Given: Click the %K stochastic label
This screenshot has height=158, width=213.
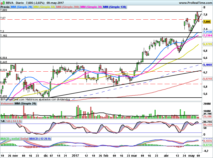Looking at the screenshot, I should pyautogui.click(x=3, y=121).
